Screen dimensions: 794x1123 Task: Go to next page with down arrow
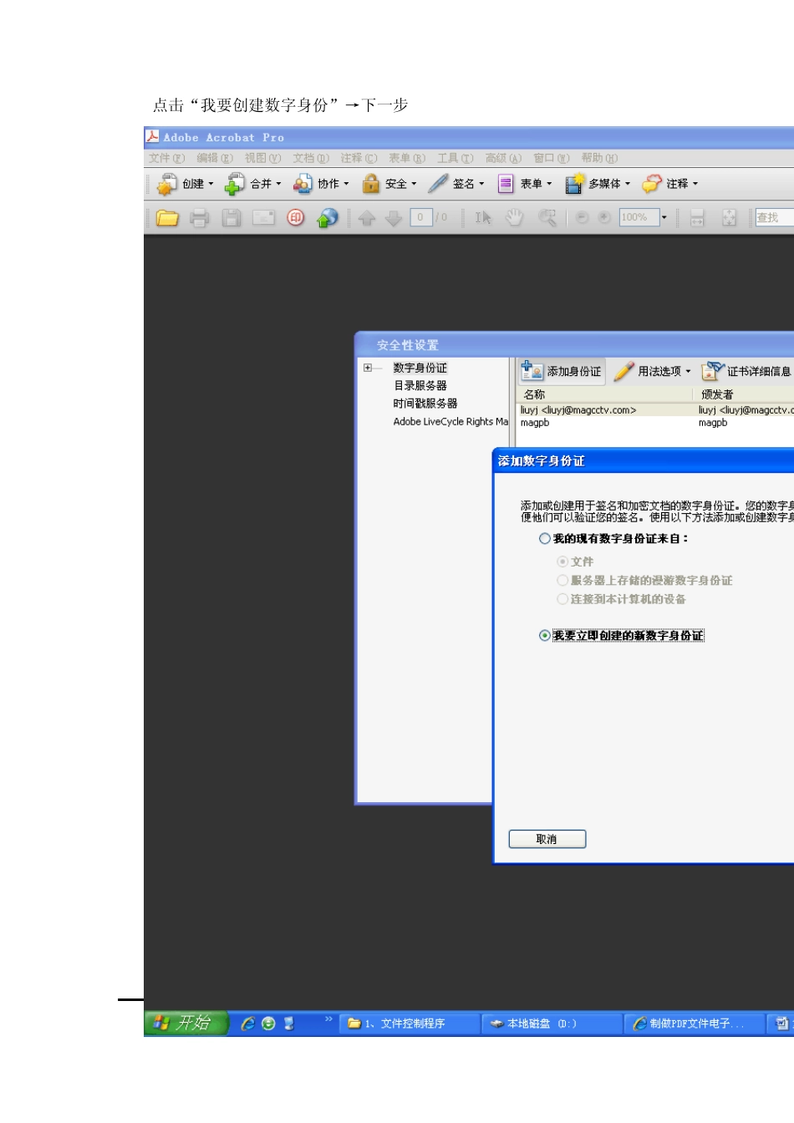[394, 218]
